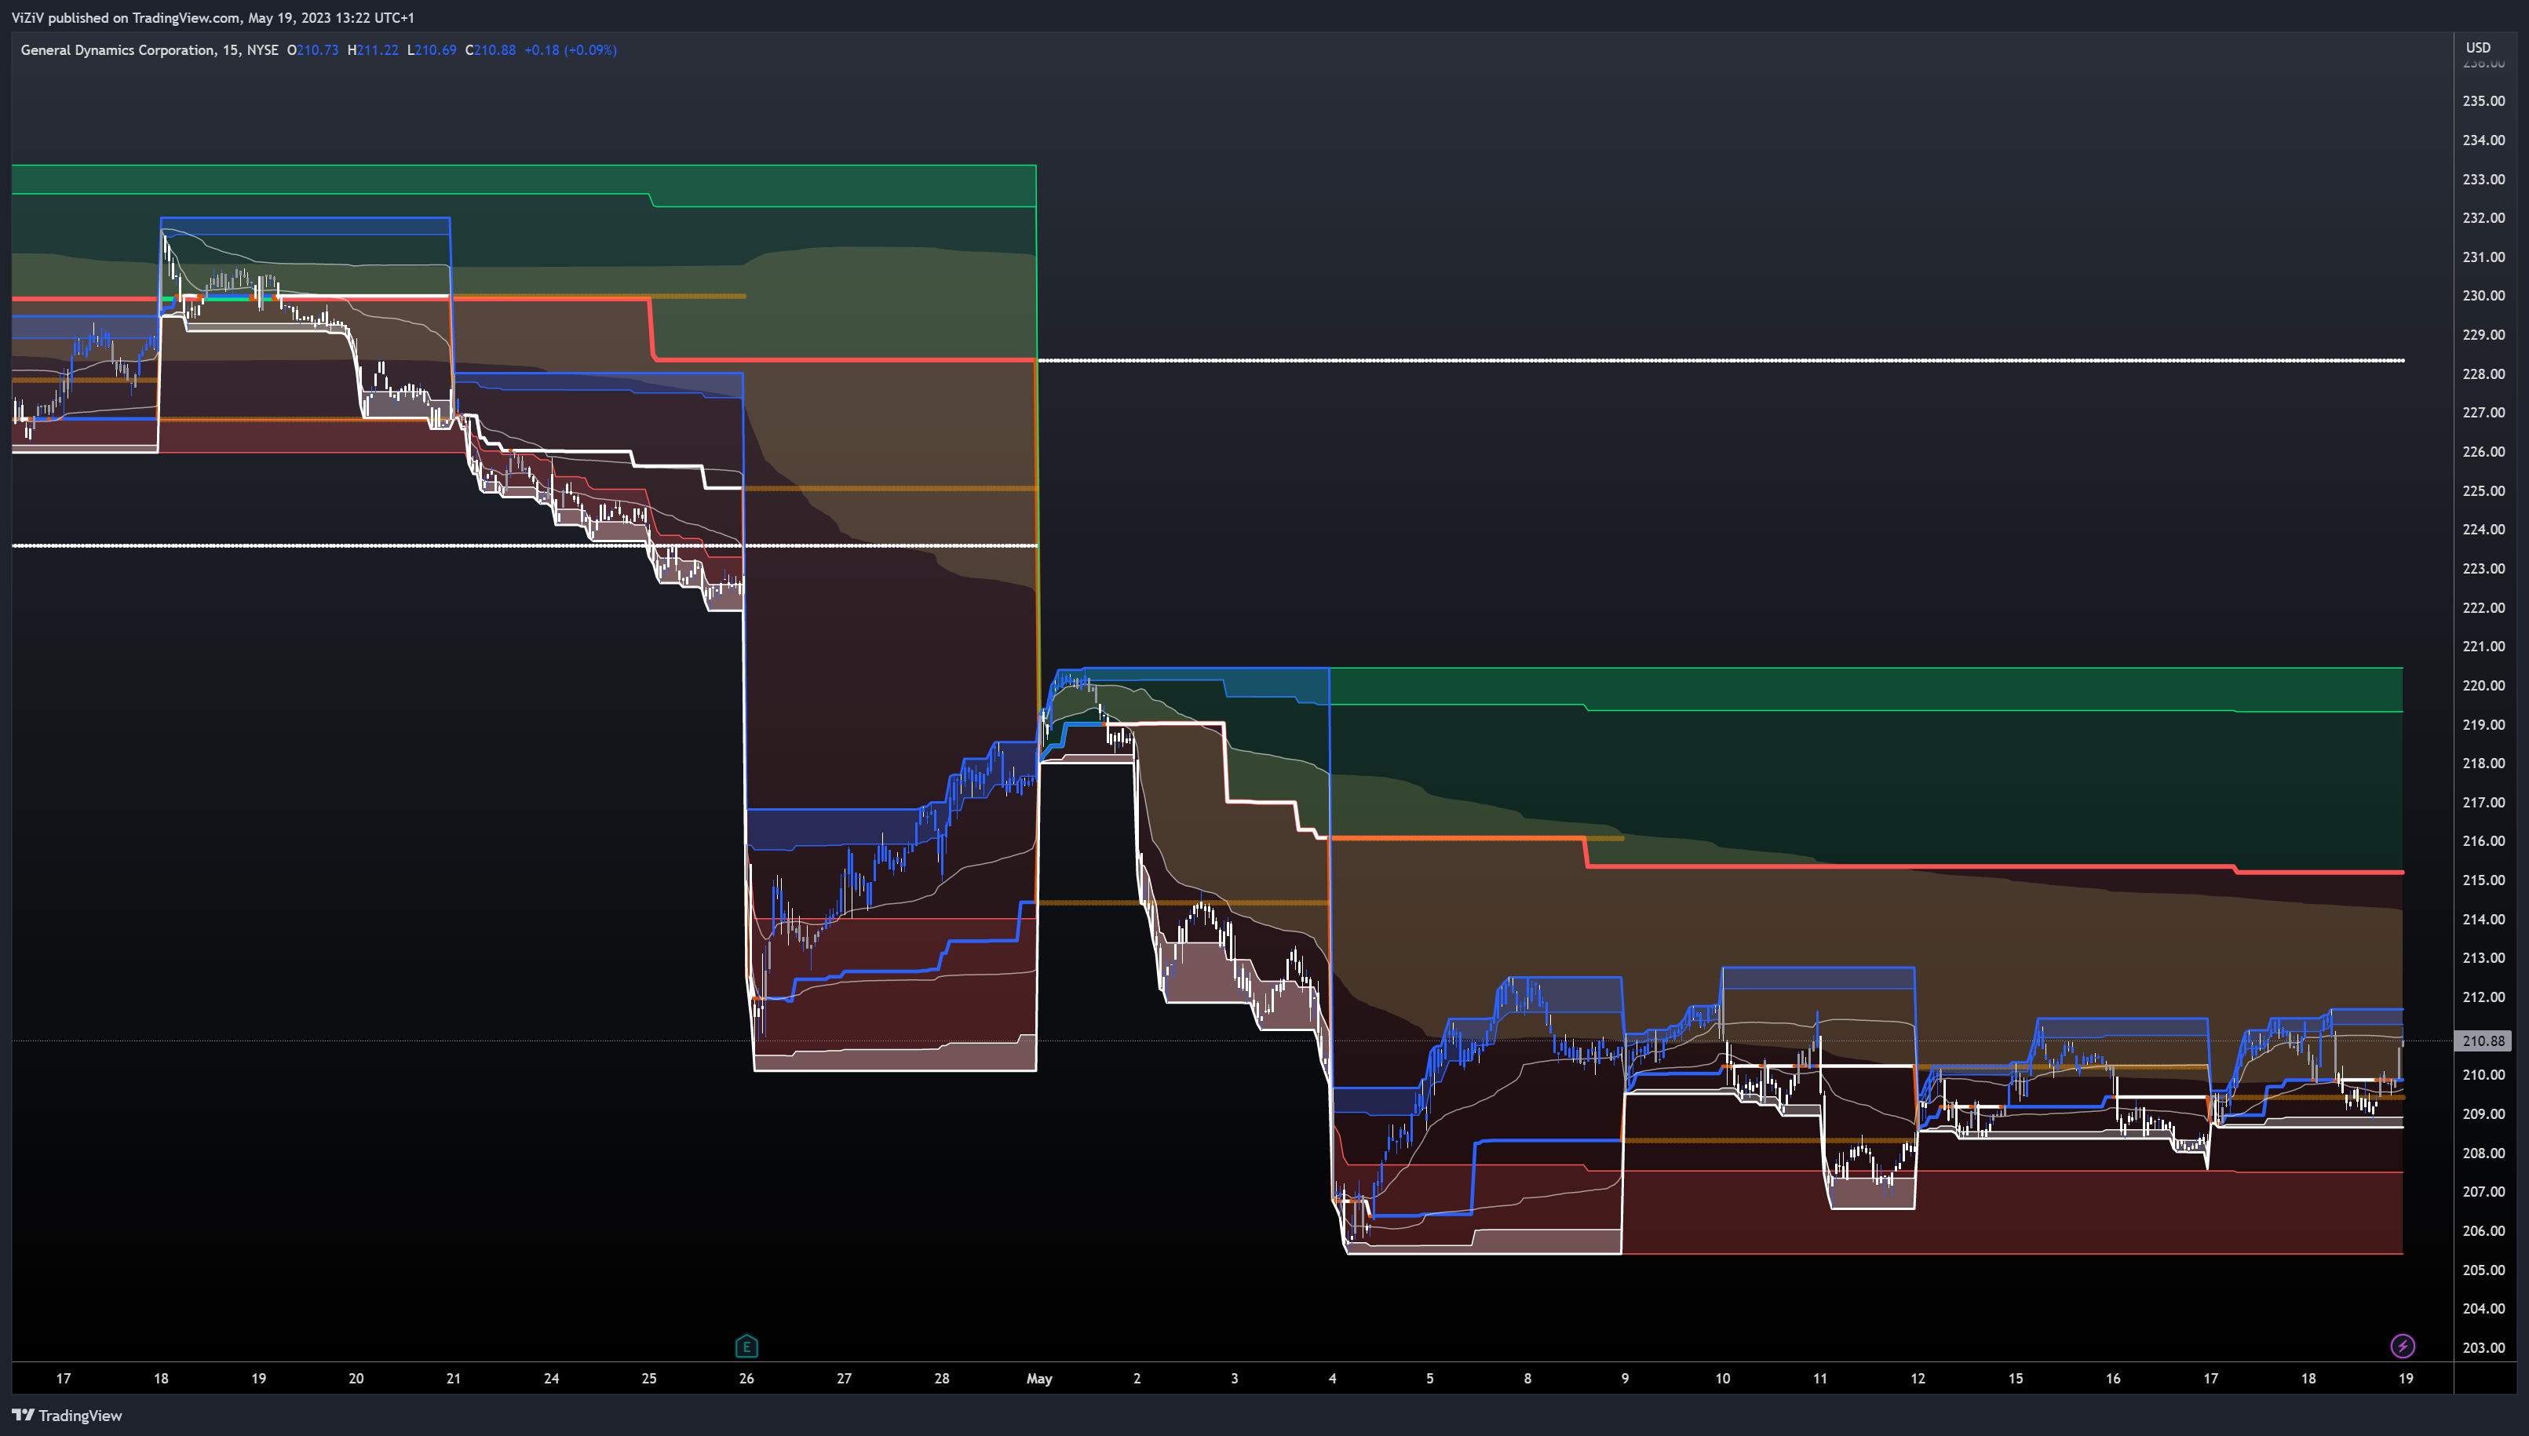
Task: Click the 228.00 price scale label
Action: tap(2483, 374)
